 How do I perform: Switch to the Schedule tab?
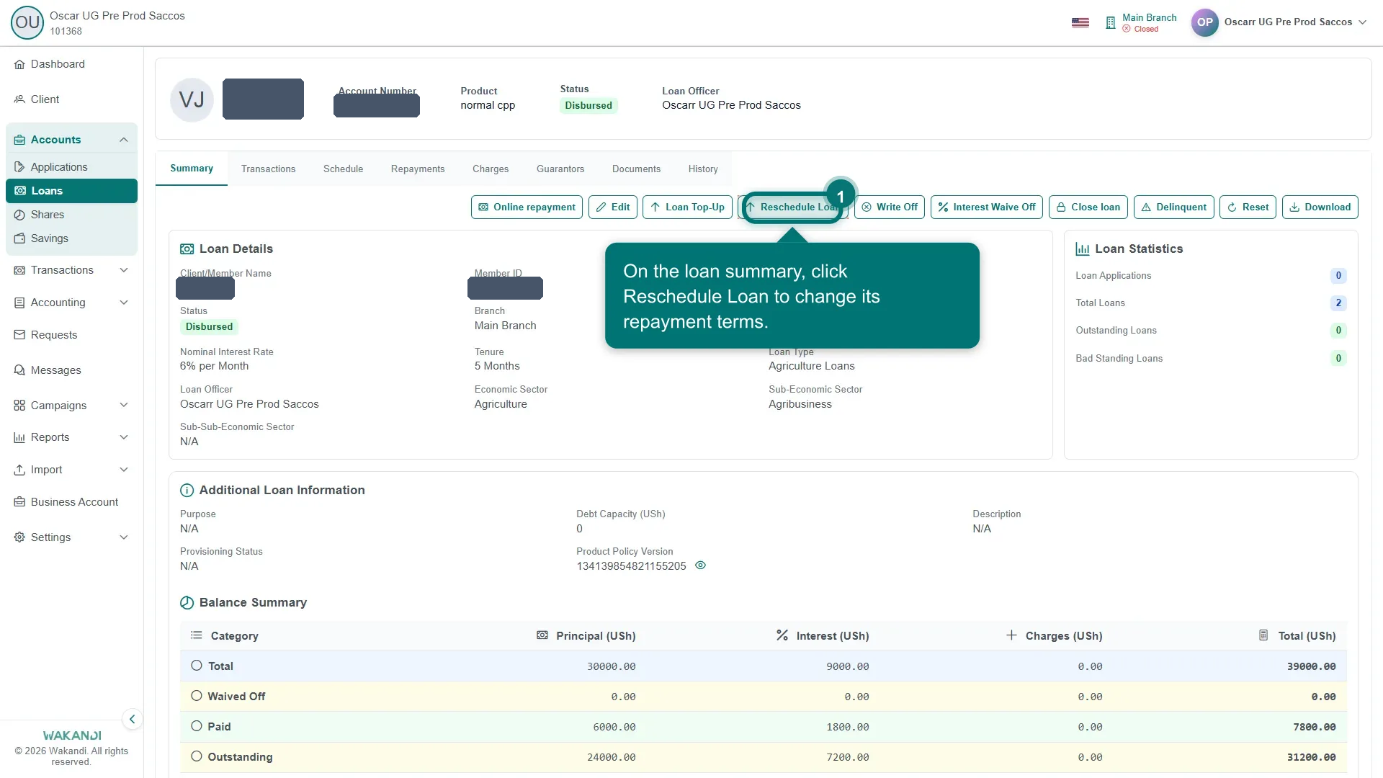pos(343,169)
